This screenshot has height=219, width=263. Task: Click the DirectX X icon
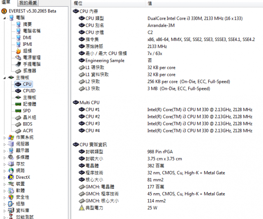pyautogui.click(x=11, y=177)
